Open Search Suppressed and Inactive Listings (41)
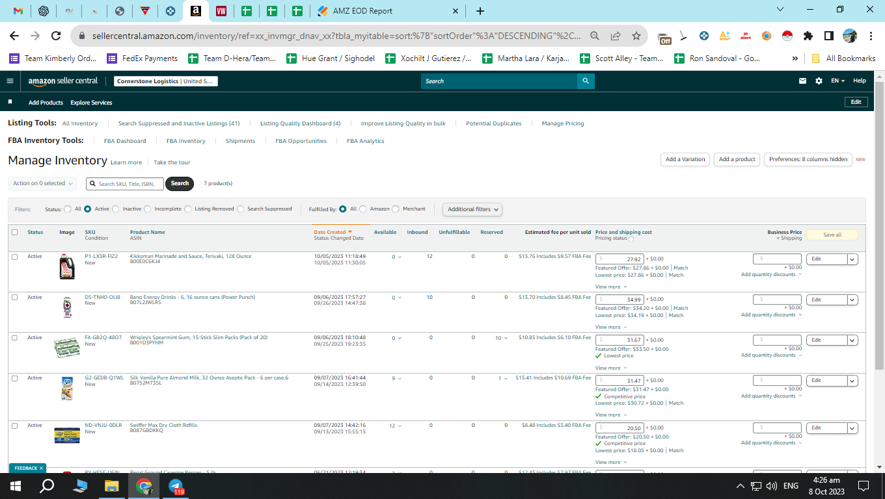 tap(179, 123)
